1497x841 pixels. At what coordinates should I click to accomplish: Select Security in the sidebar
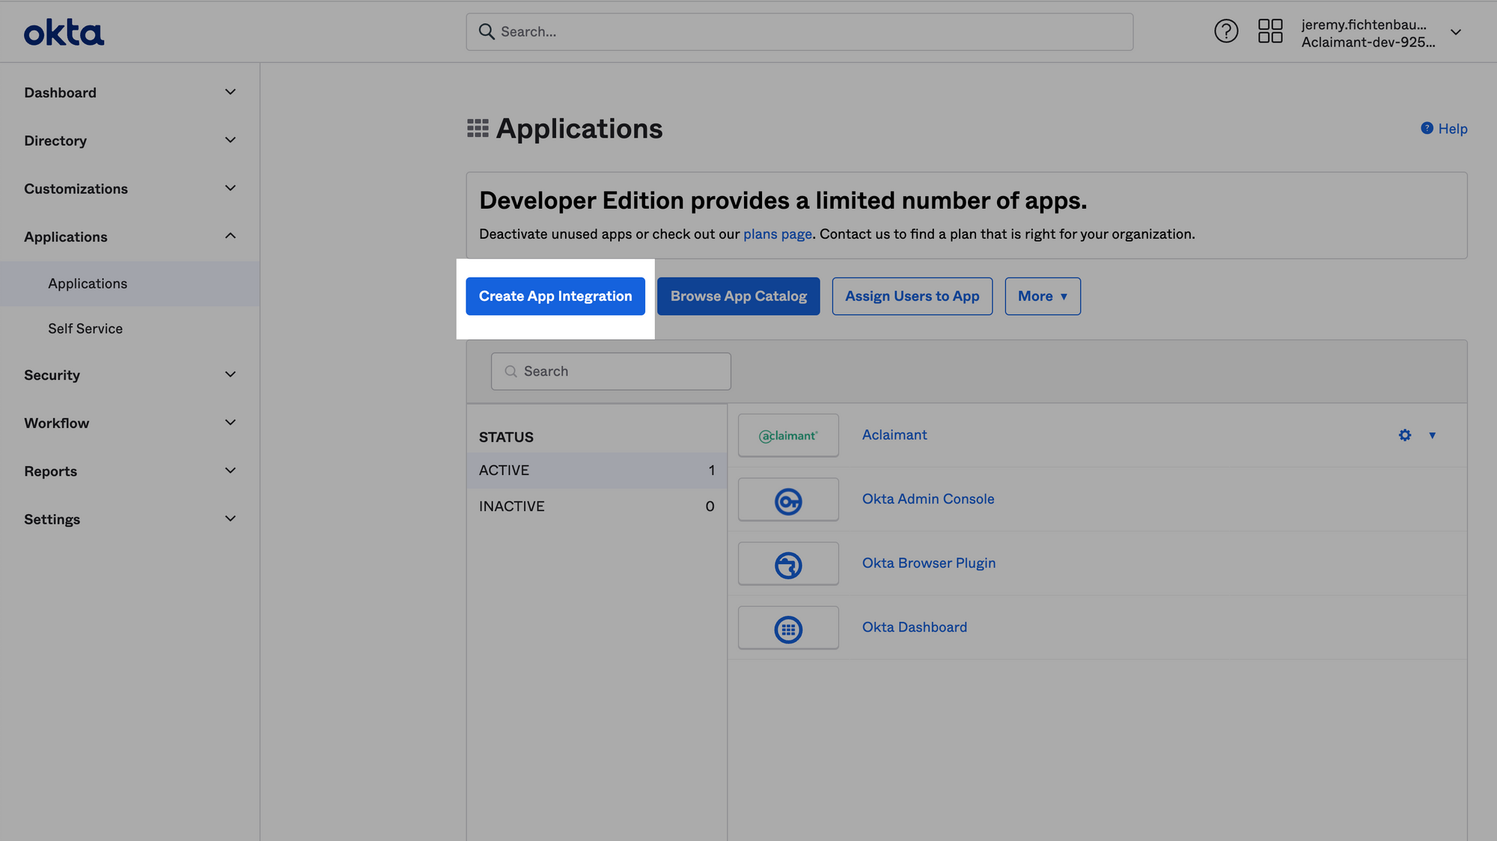[52, 375]
